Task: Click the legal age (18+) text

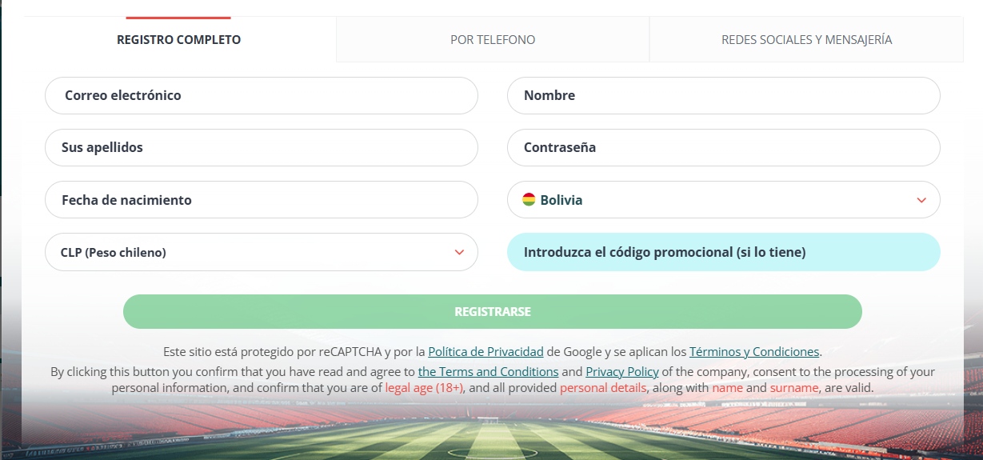Action: click(424, 388)
